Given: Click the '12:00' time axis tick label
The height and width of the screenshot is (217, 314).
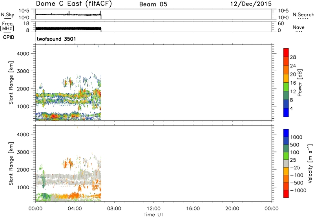Looking at the screenshot, I should pos(153,209).
